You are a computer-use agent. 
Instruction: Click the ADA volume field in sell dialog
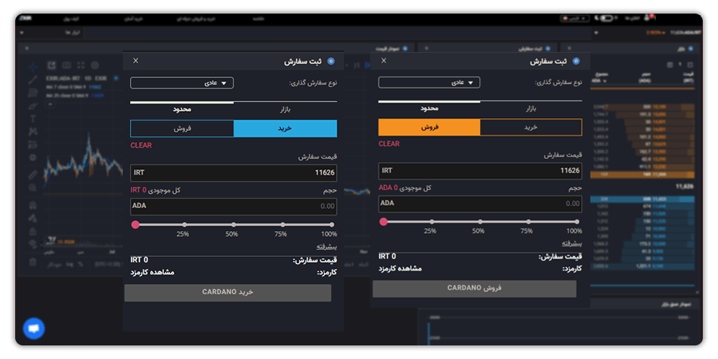click(480, 203)
